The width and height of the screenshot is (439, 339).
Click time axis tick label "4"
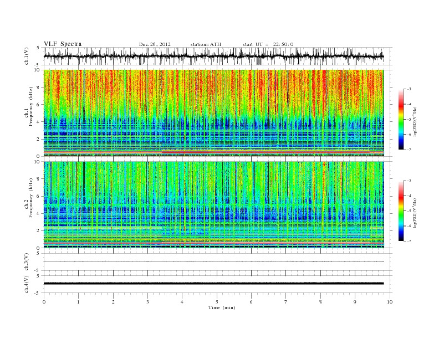click(x=182, y=302)
